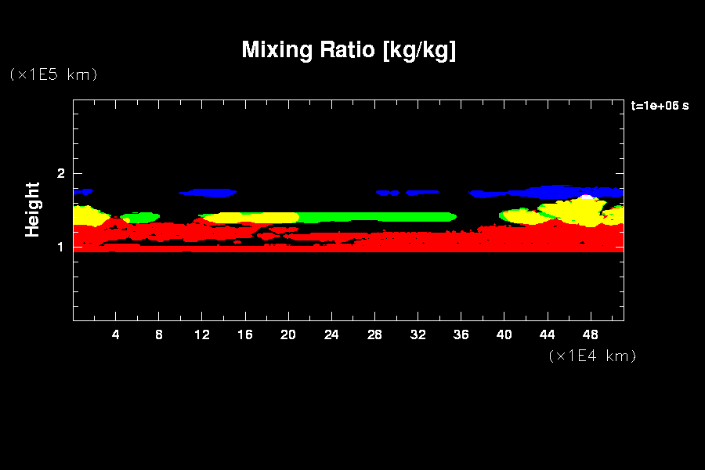Click the x-axis tick label '32'
Screen dimensions: 705x470
(x=418, y=334)
